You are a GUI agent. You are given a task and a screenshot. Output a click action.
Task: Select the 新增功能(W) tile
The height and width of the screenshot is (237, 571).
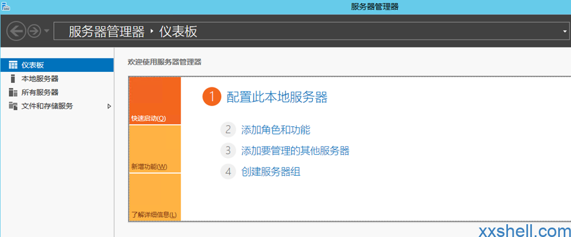(155, 149)
